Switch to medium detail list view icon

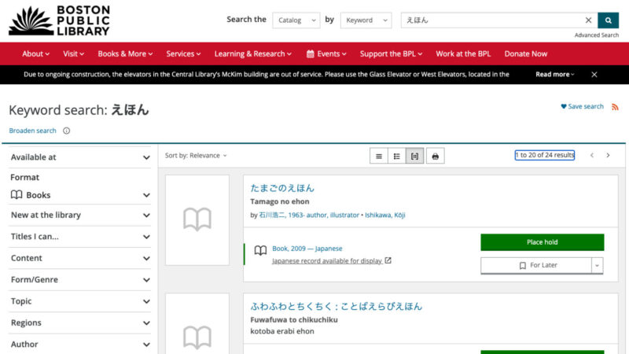[397, 156]
